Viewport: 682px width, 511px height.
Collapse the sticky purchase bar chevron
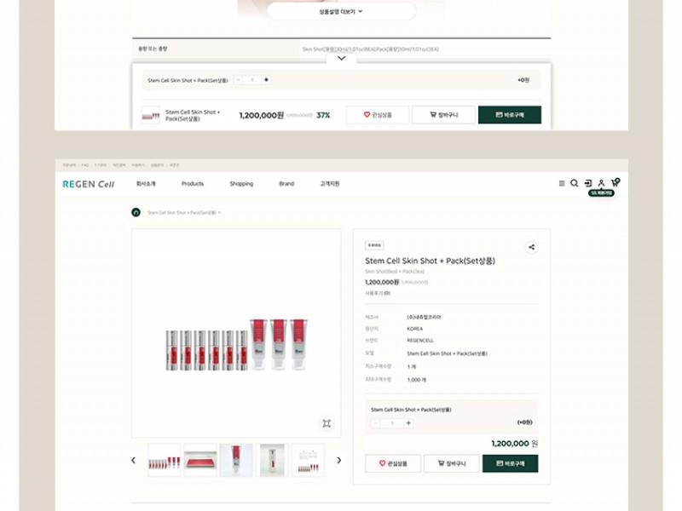[341, 59]
